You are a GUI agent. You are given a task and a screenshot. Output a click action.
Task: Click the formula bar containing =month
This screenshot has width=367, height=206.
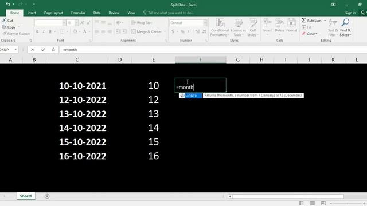(x=213, y=50)
